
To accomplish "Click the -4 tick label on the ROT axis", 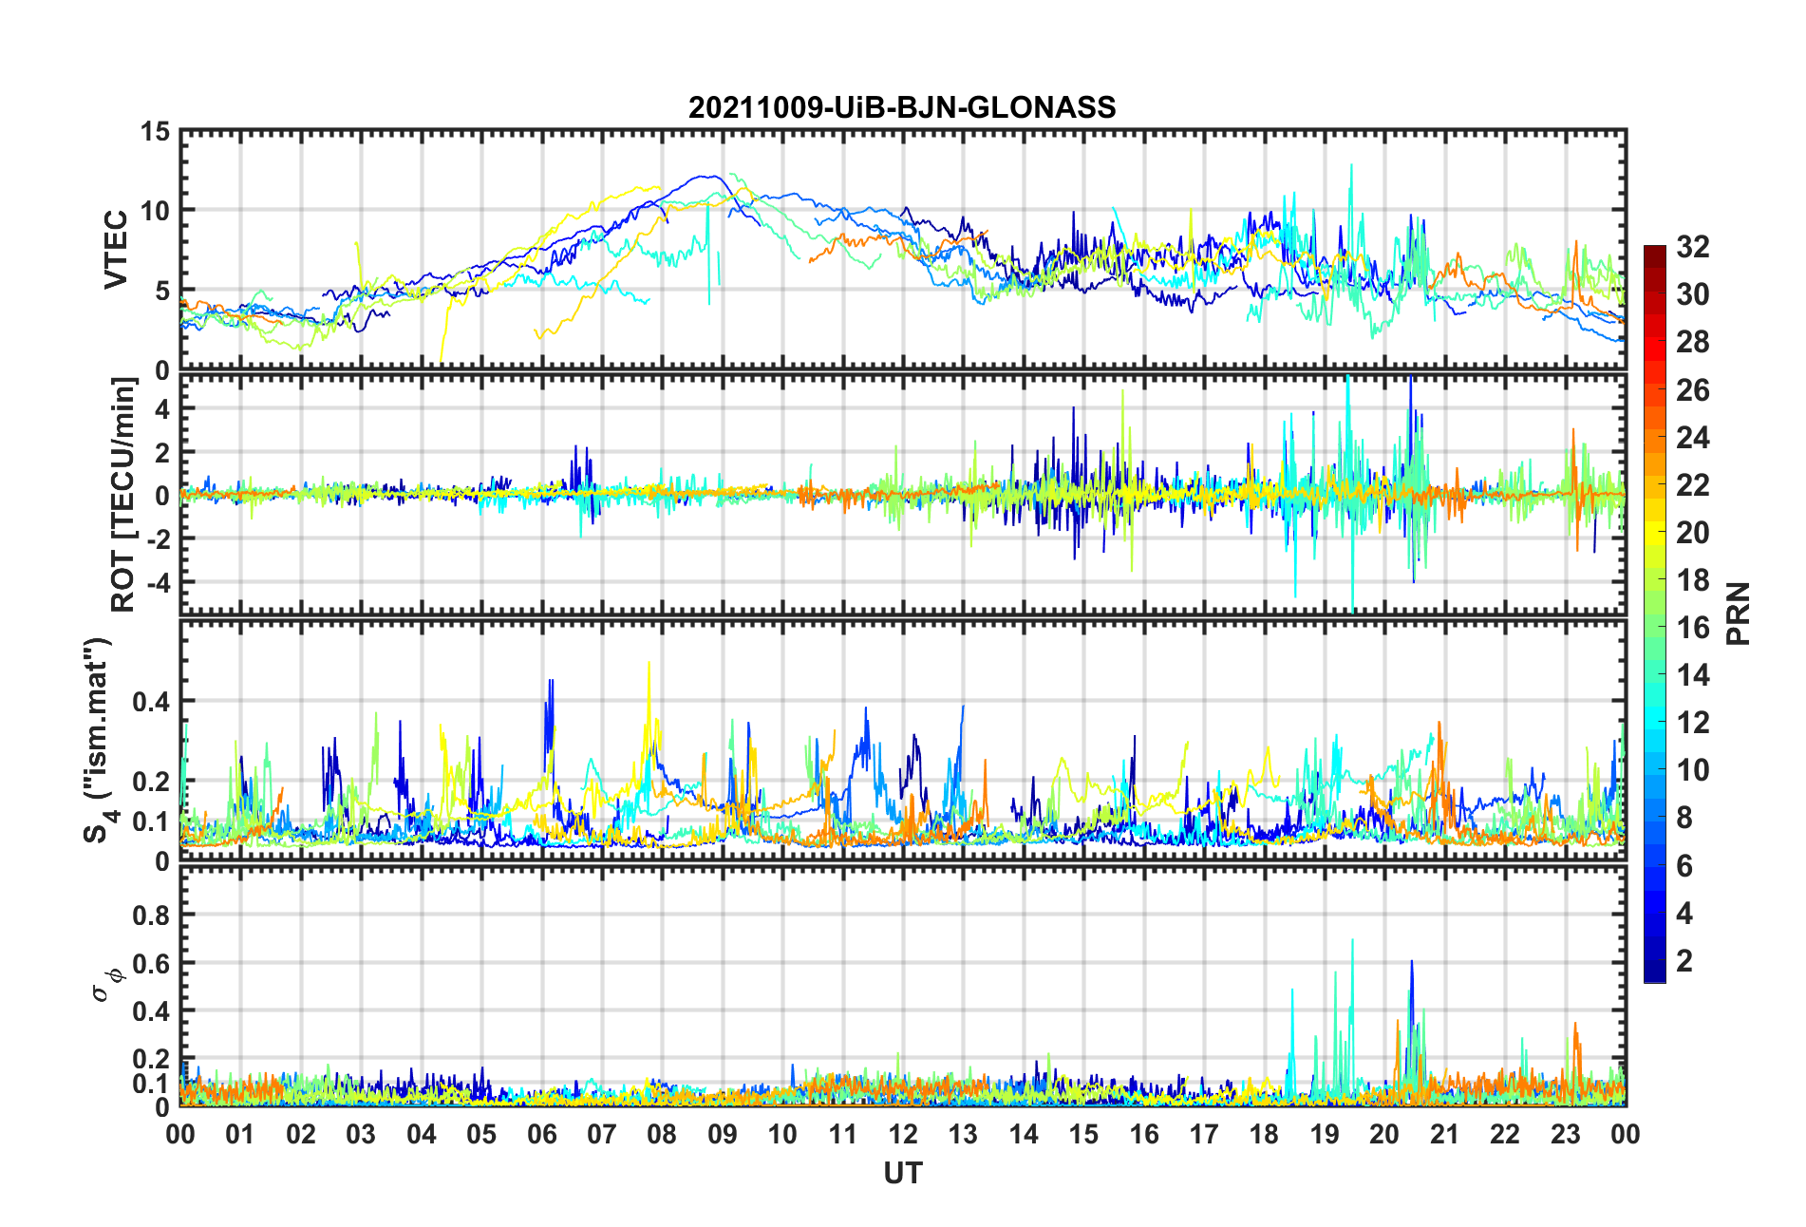I will point(158,581).
